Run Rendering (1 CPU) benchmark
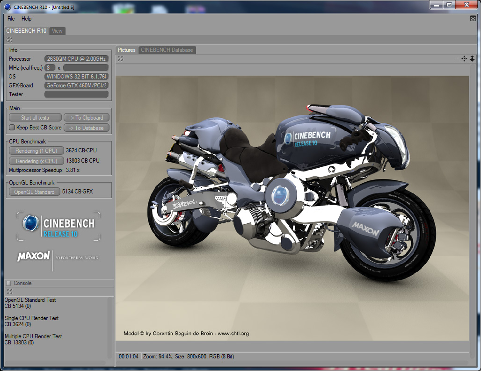Screen dimensions: 481x371 [36, 151]
